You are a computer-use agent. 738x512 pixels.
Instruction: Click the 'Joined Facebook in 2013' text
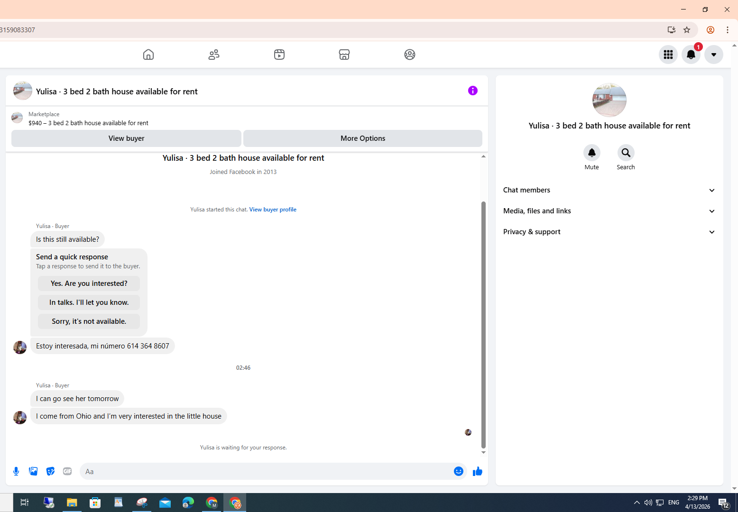[x=243, y=172]
